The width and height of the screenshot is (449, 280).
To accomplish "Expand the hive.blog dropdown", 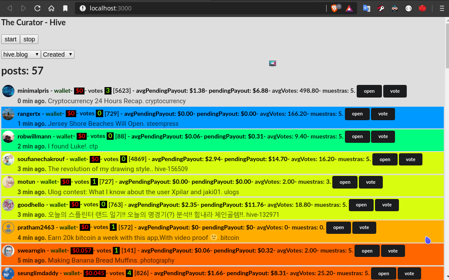I will [21, 54].
